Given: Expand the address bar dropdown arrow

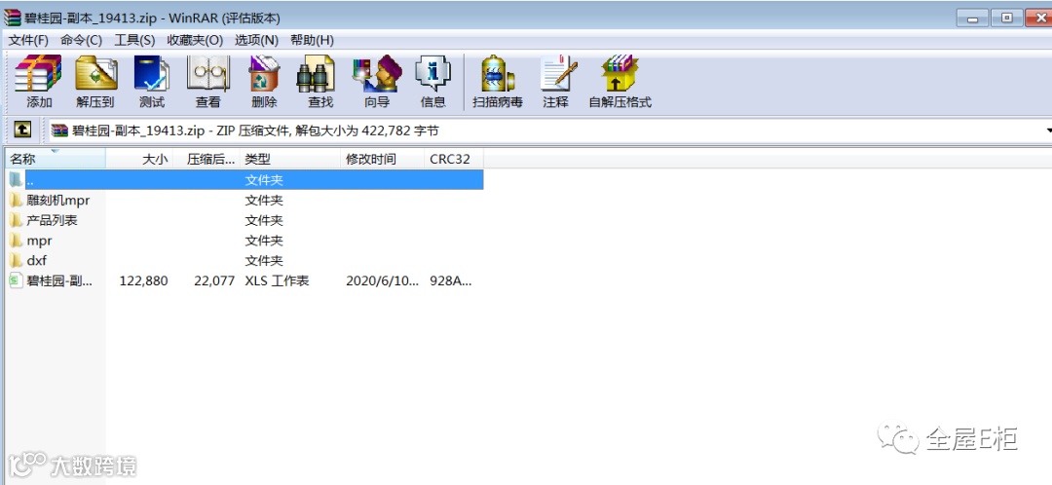Looking at the screenshot, I should pyautogui.click(x=1048, y=131).
